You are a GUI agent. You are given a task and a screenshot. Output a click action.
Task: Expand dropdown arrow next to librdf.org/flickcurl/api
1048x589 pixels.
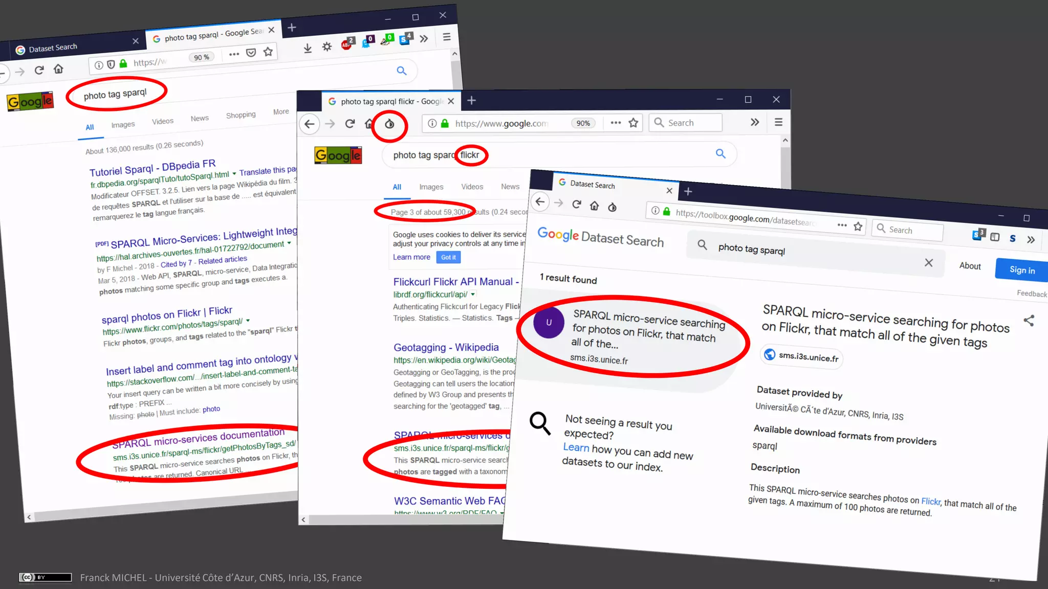click(x=473, y=294)
